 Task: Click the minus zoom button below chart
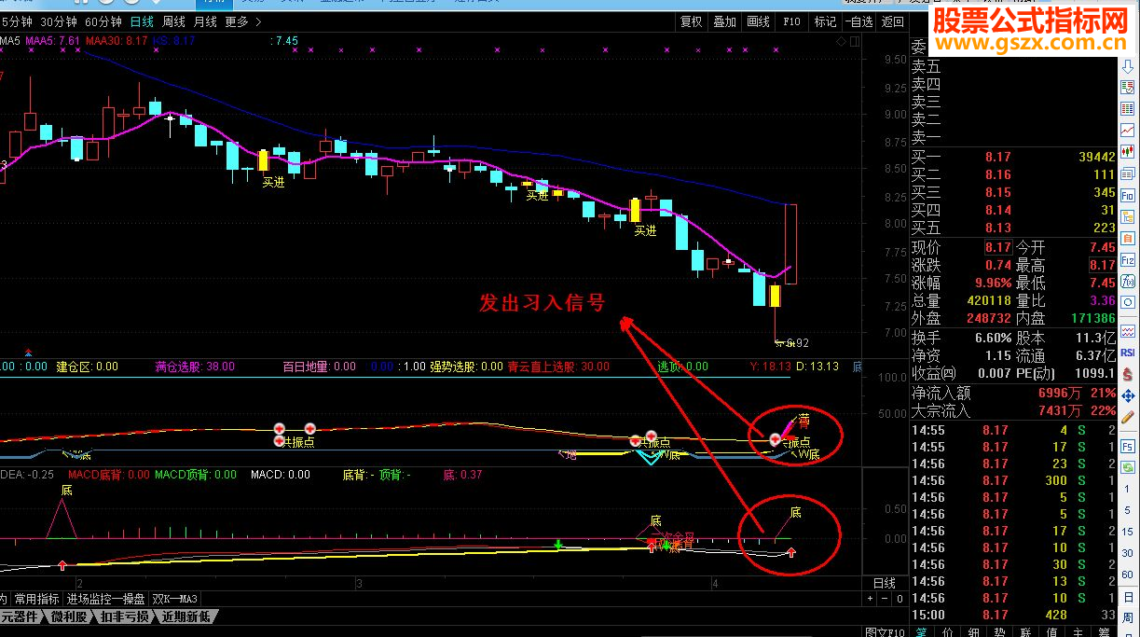[x=885, y=599]
